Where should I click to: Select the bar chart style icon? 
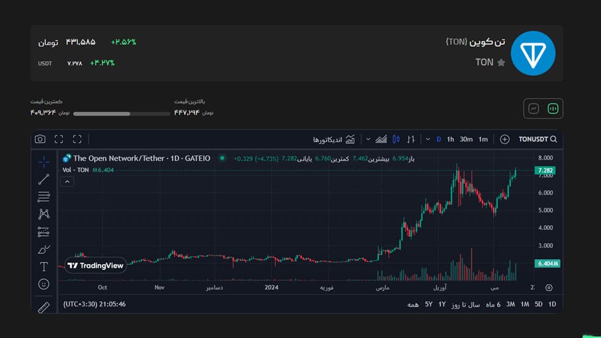pos(411,139)
